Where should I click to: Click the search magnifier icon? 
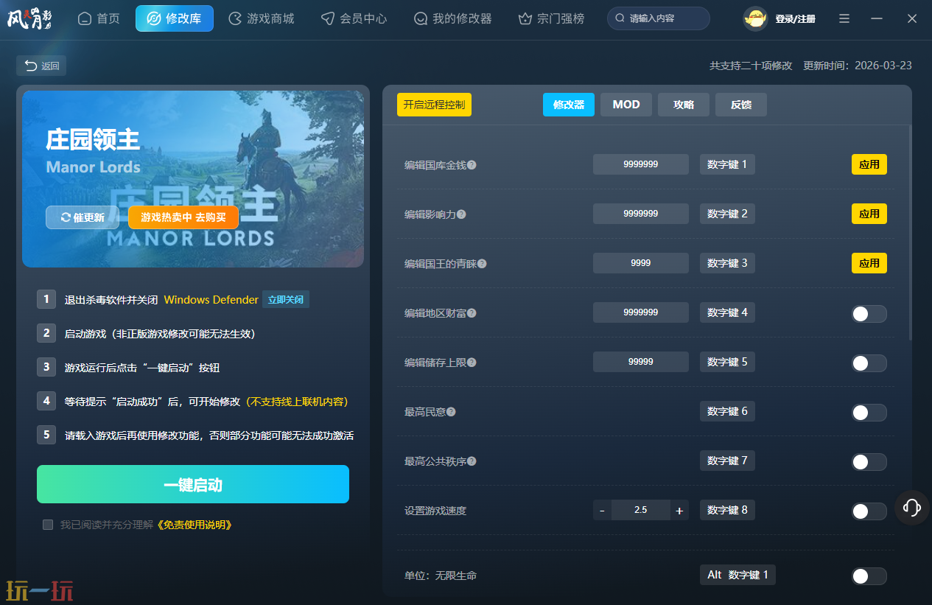(x=620, y=18)
